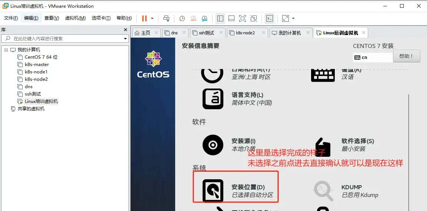Click the send Ctrl+Alt+Del toolbar icon

pyautogui.click(x=166, y=18)
